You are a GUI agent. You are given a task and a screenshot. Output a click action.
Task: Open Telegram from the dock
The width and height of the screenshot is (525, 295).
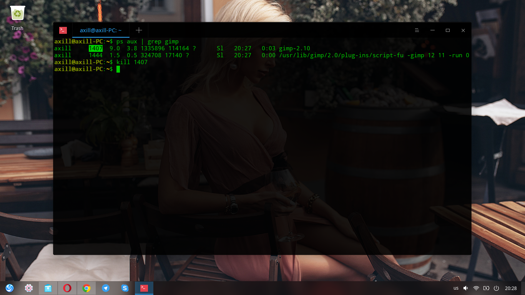tap(106, 288)
